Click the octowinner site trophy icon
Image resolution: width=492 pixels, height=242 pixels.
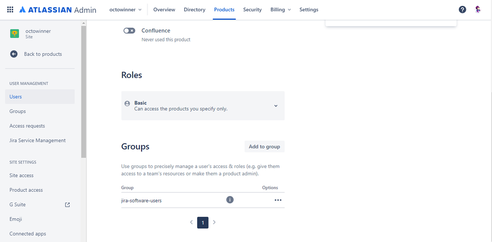(14, 34)
